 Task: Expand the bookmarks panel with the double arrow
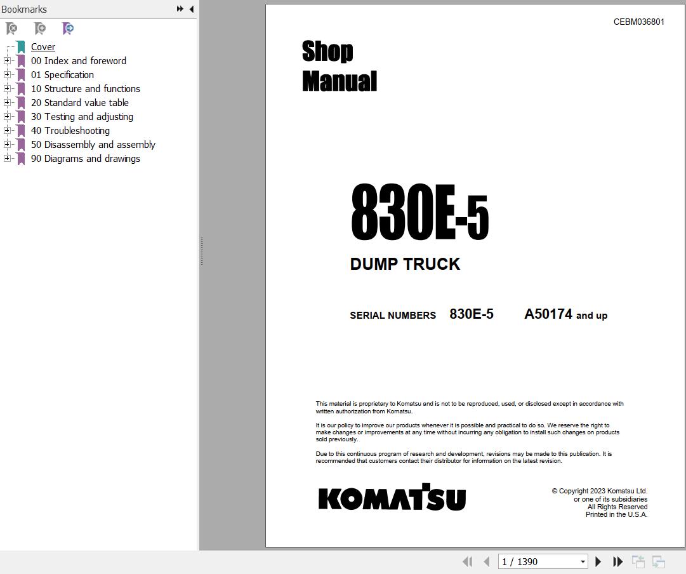[180, 9]
